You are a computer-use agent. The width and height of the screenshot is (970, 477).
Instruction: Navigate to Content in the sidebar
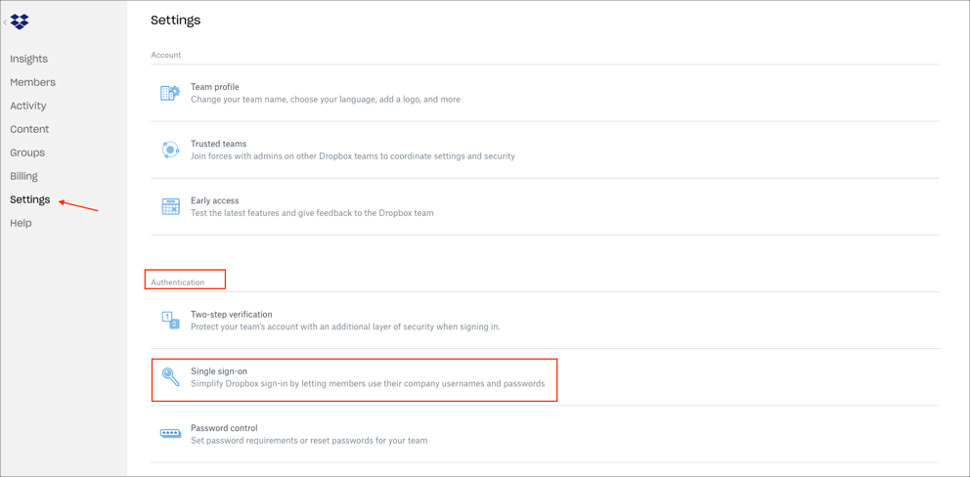coord(29,129)
